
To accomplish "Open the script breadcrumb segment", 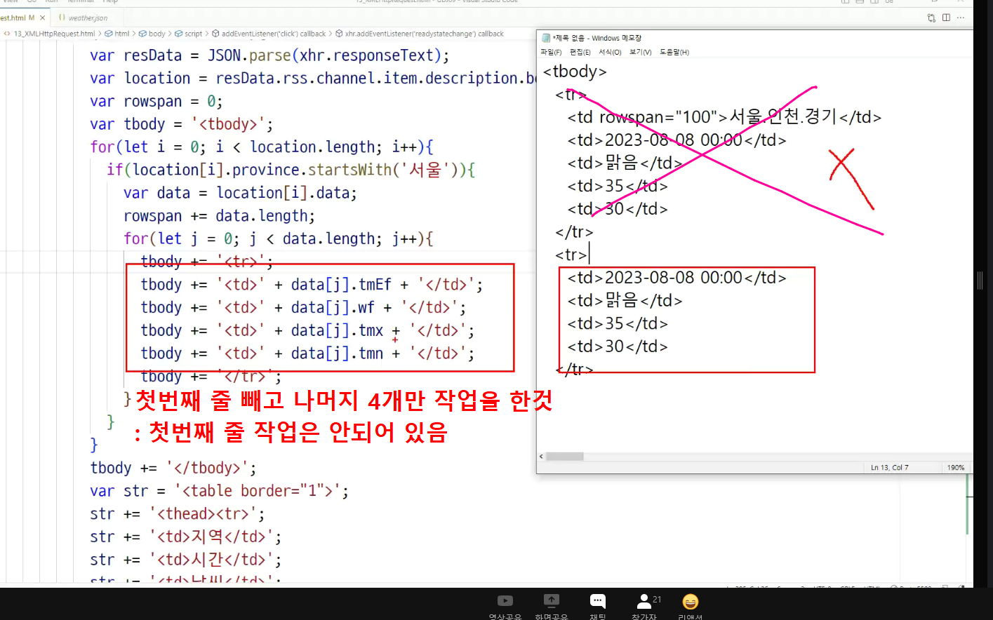I will (193, 34).
